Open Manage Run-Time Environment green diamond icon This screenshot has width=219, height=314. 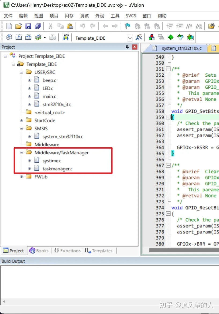point(171,37)
